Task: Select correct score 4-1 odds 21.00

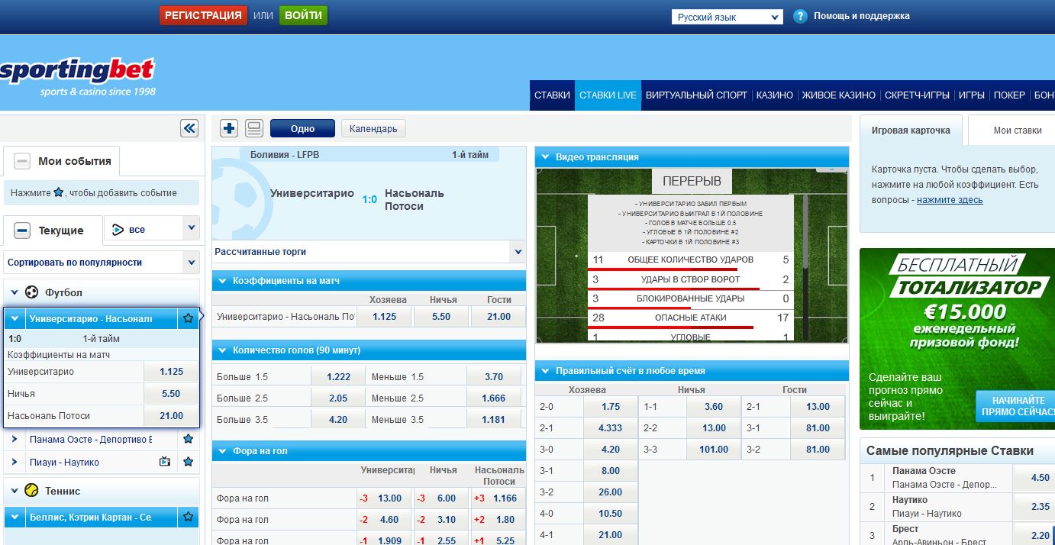Action: click(x=611, y=535)
